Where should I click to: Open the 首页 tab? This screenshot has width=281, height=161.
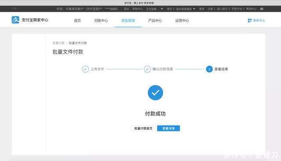point(77,21)
